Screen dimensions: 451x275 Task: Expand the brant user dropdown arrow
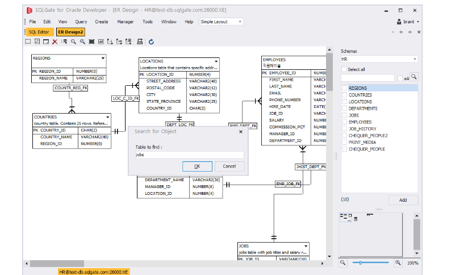click(418, 22)
